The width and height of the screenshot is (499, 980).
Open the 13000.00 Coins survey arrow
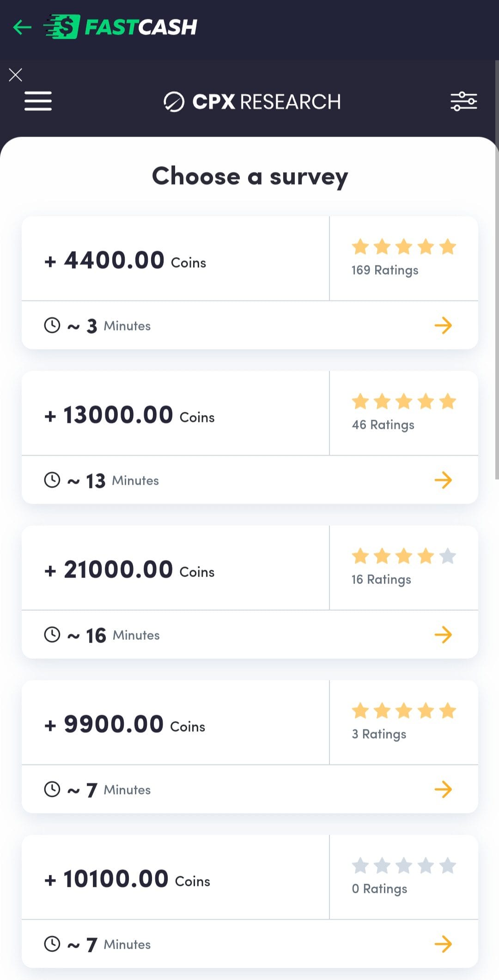[x=443, y=480]
